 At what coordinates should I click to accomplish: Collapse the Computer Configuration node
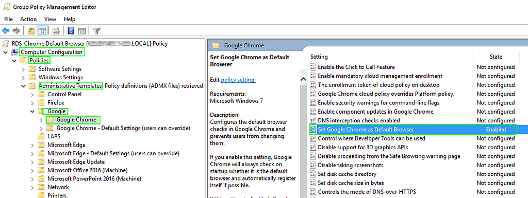click(5, 52)
